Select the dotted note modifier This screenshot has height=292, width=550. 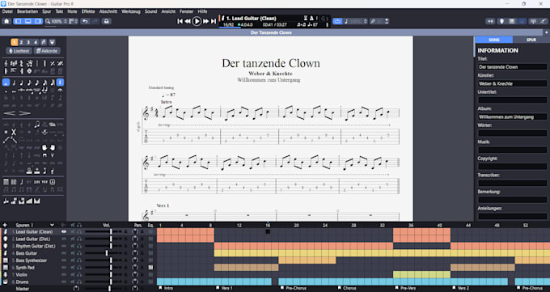[6, 91]
